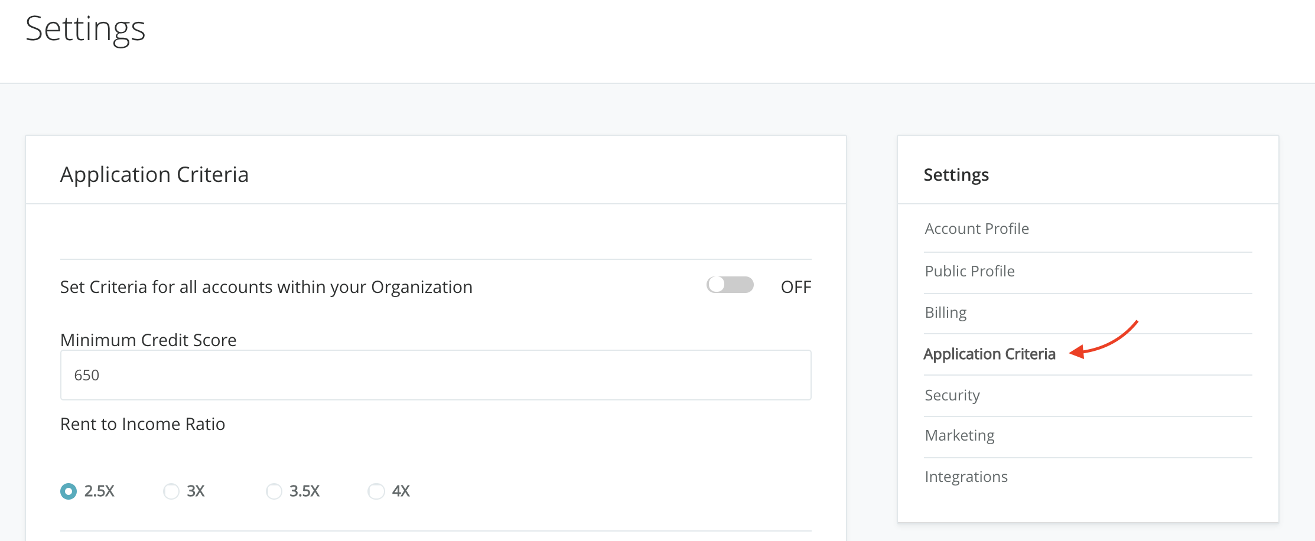The image size is (1315, 541).
Task: Pick the 3.5X rent to income option
Action: [274, 491]
